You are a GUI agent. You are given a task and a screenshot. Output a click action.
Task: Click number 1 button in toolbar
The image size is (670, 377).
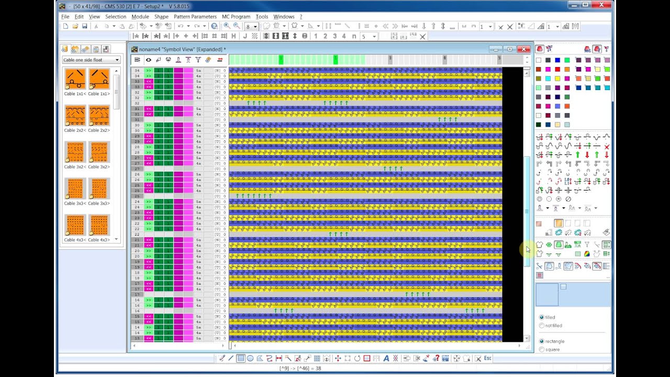pyautogui.click(x=315, y=36)
